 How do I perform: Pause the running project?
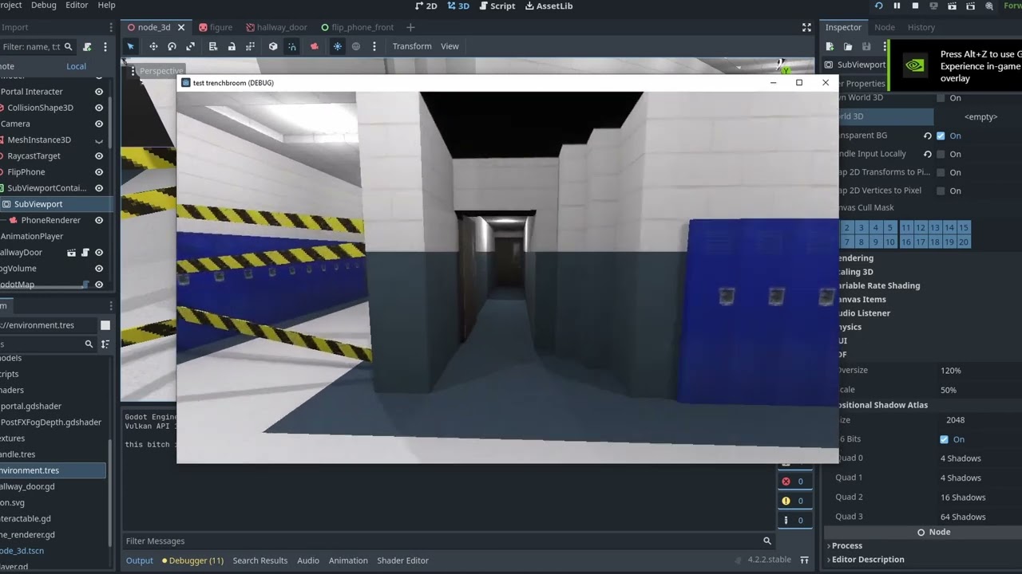pos(897,6)
